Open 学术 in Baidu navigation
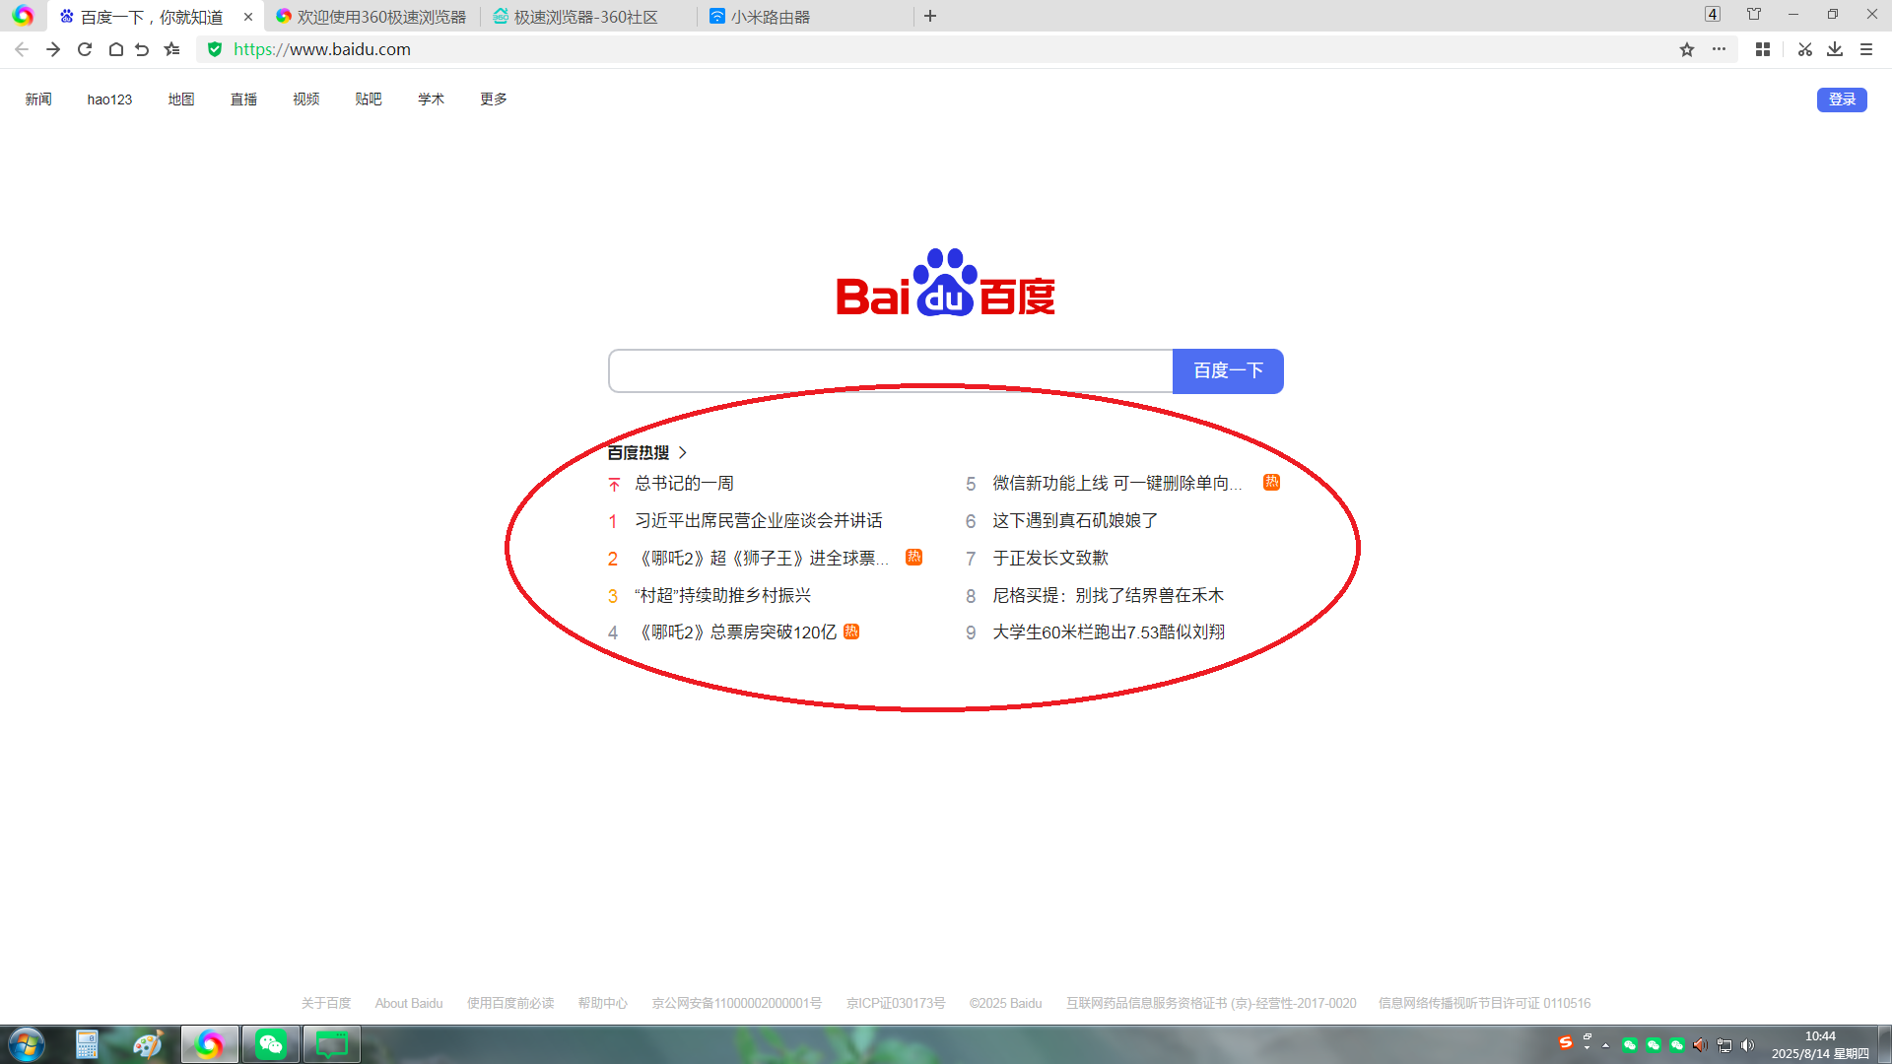 pos(431,100)
